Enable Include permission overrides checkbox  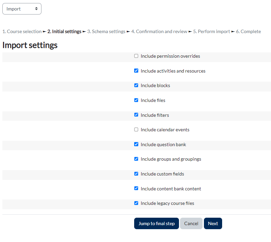pyautogui.click(x=136, y=56)
